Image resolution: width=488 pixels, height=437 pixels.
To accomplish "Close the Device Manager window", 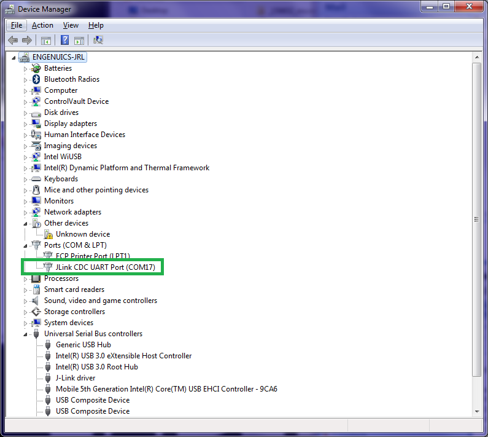I will pos(470,7).
